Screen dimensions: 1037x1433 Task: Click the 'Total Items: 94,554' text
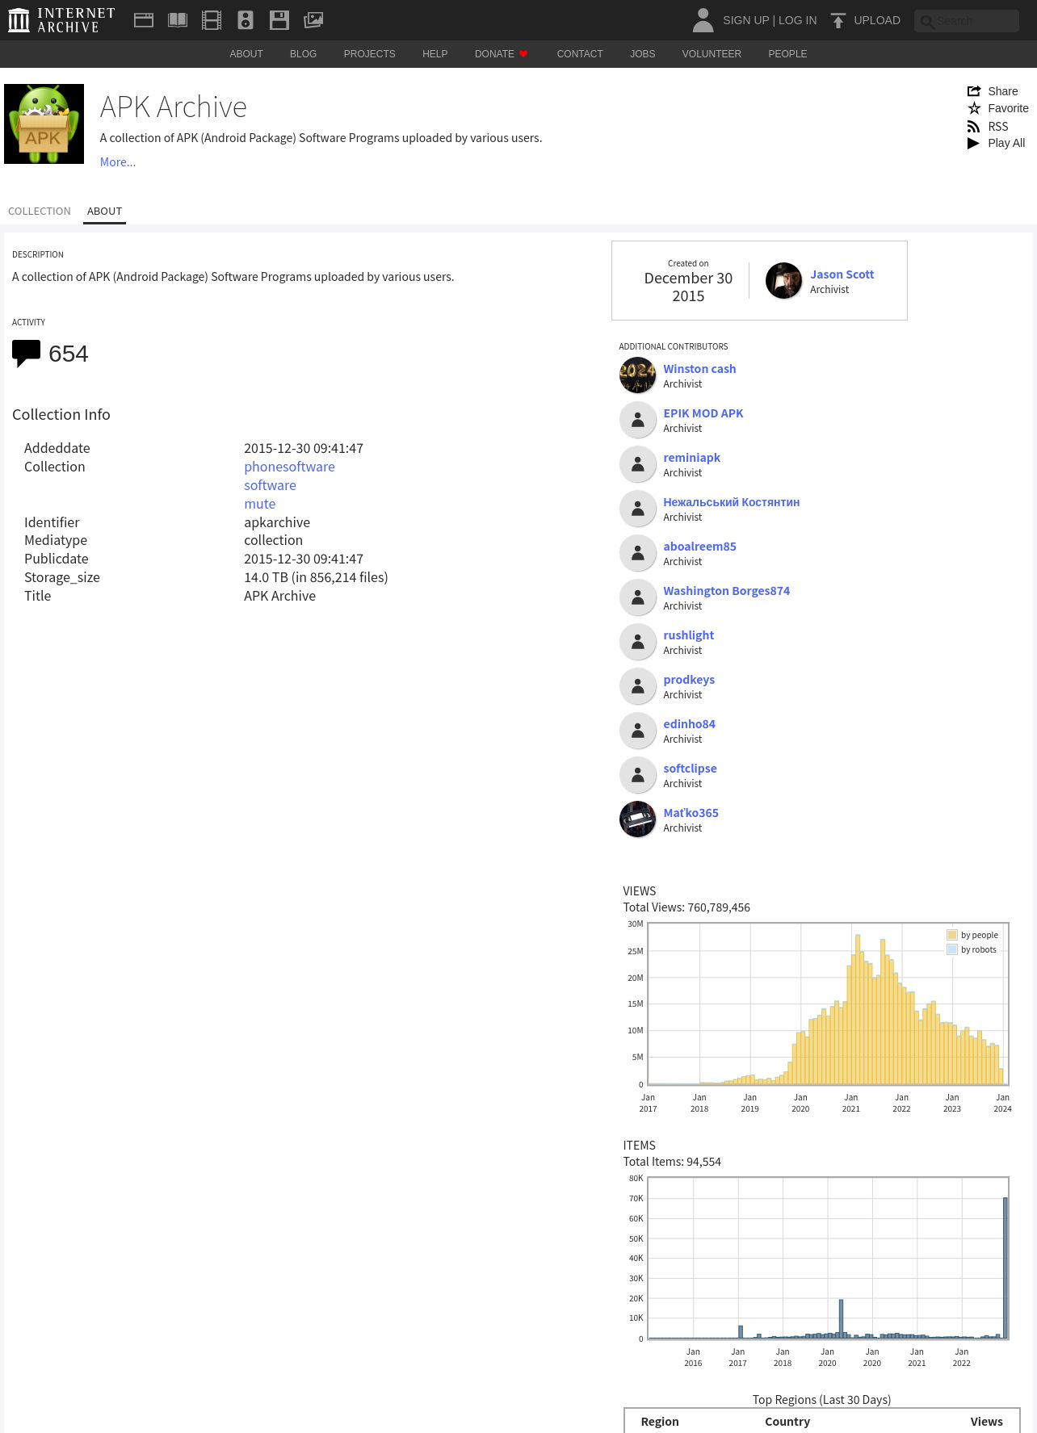pyautogui.click(x=672, y=1162)
